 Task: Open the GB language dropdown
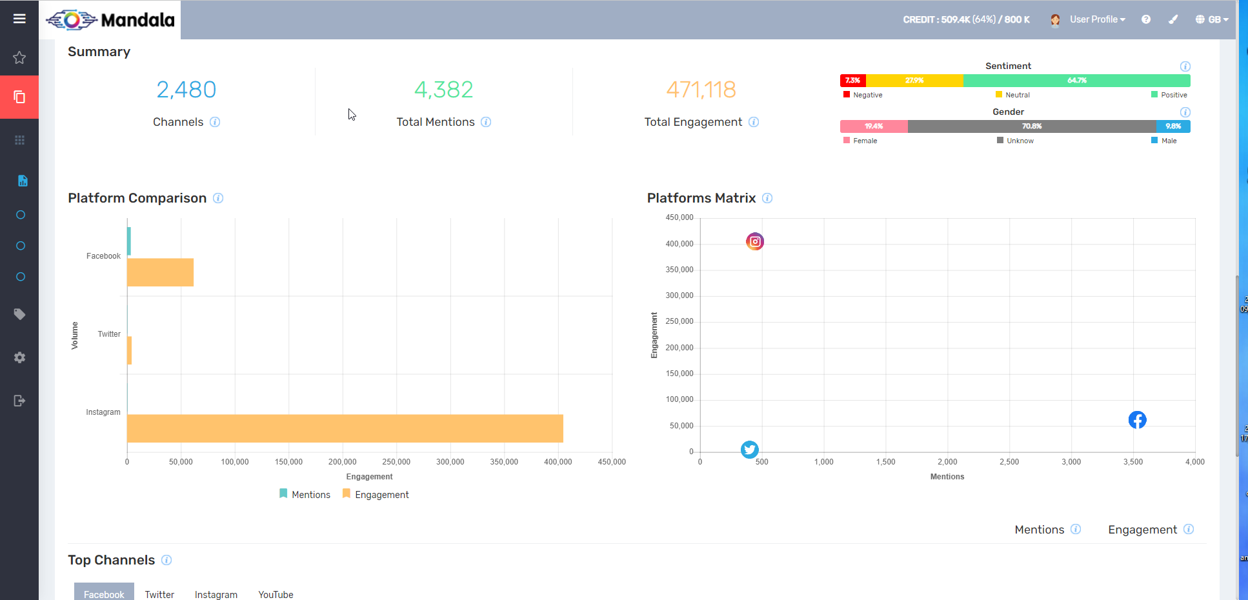point(1212,19)
